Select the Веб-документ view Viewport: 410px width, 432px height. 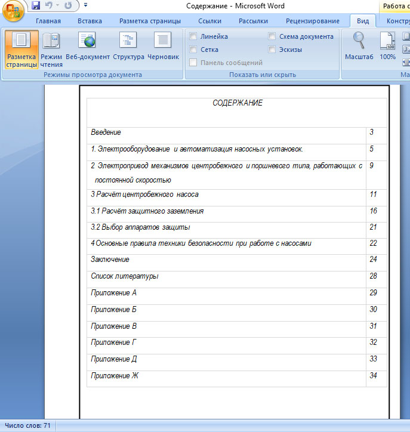click(x=88, y=48)
